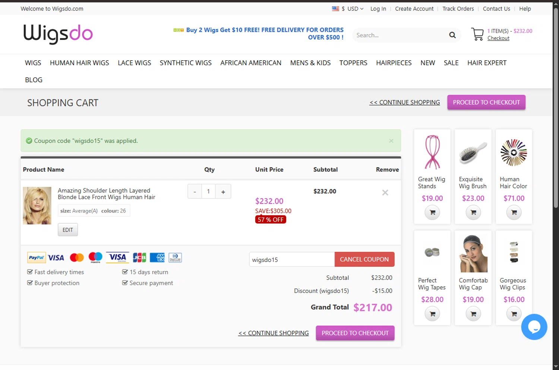Open the blonde wig product thumbnail

click(x=37, y=205)
